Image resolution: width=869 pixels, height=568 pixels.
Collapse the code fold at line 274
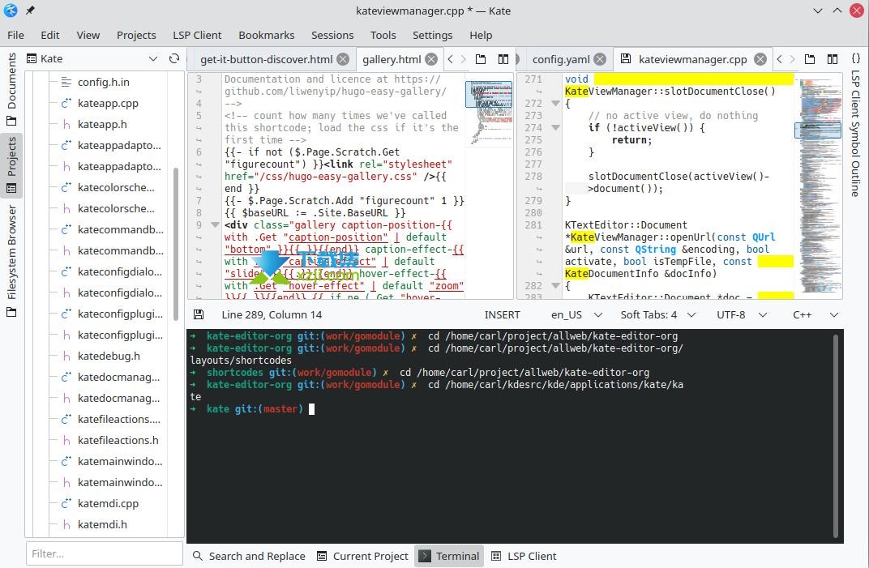555,127
